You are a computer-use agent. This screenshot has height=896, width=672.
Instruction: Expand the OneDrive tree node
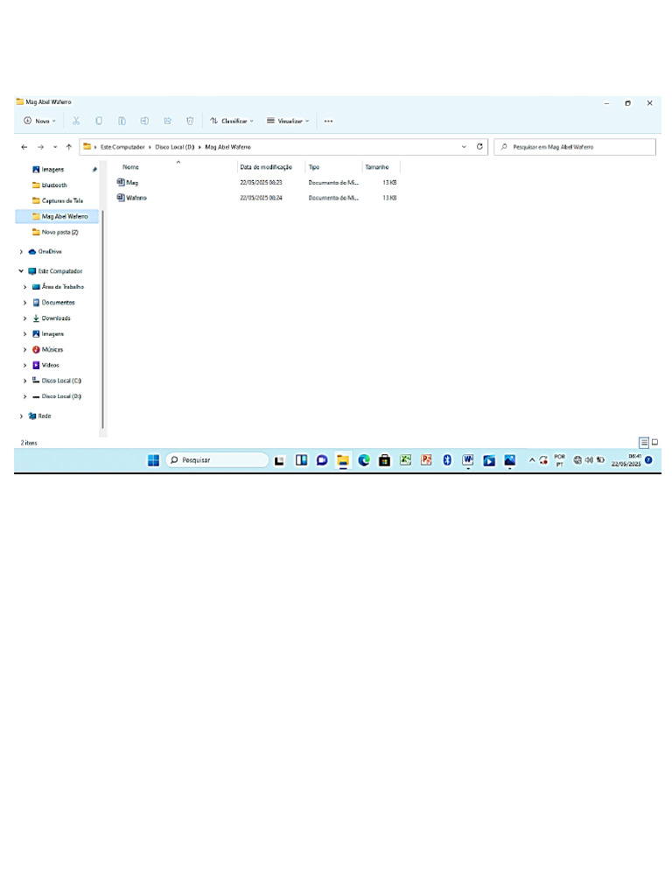21,251
